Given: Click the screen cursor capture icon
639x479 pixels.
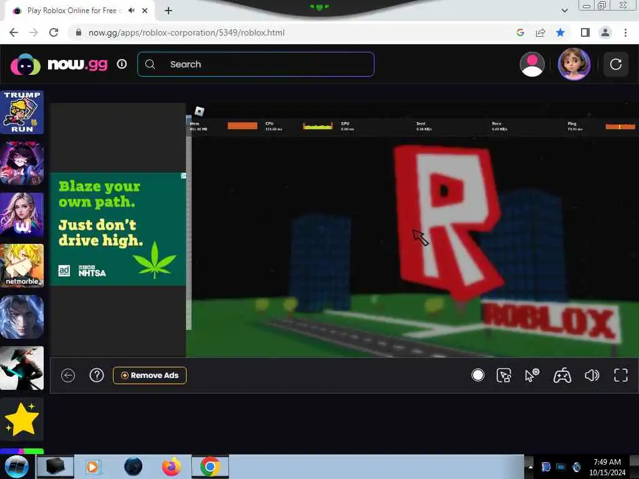Looking at the screenshot, I should pos(504,375).
